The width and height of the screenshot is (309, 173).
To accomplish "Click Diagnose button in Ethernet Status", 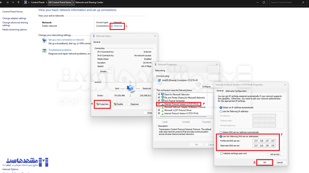I will (134, 104).
